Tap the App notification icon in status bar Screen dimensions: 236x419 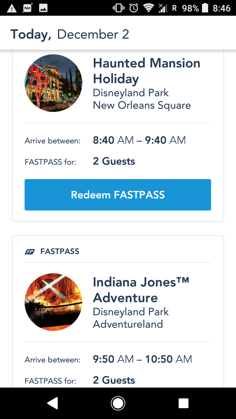(x=28, y=8)
